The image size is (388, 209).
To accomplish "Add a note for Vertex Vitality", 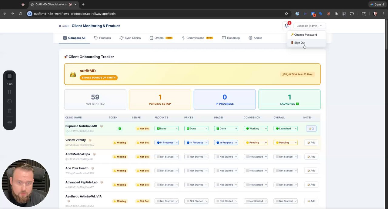I will point(311,142).
